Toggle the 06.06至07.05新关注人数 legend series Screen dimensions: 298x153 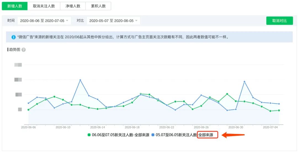(120, 135)
